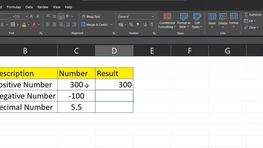Open Borders dropdown arrow
263x148 pixels.
[18, 25]
